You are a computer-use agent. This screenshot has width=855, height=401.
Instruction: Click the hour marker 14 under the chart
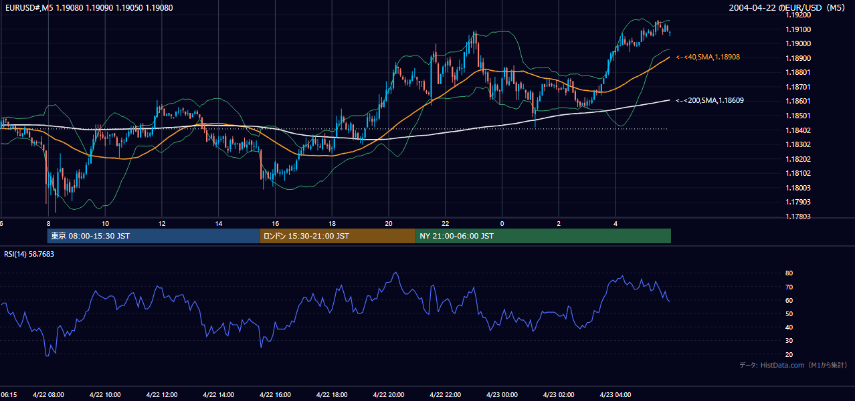[219, 223]
